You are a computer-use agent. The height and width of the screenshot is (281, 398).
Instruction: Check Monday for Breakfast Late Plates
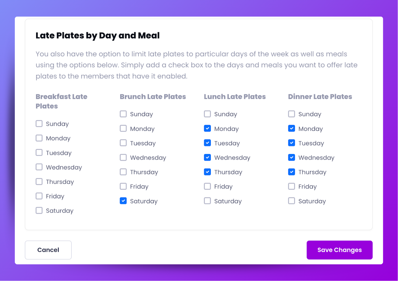(x=39, y=138)
